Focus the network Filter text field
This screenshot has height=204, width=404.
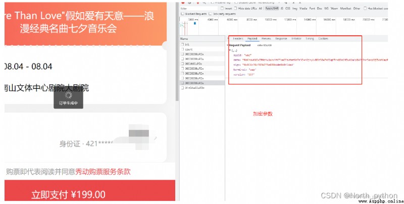click(198, 9)
